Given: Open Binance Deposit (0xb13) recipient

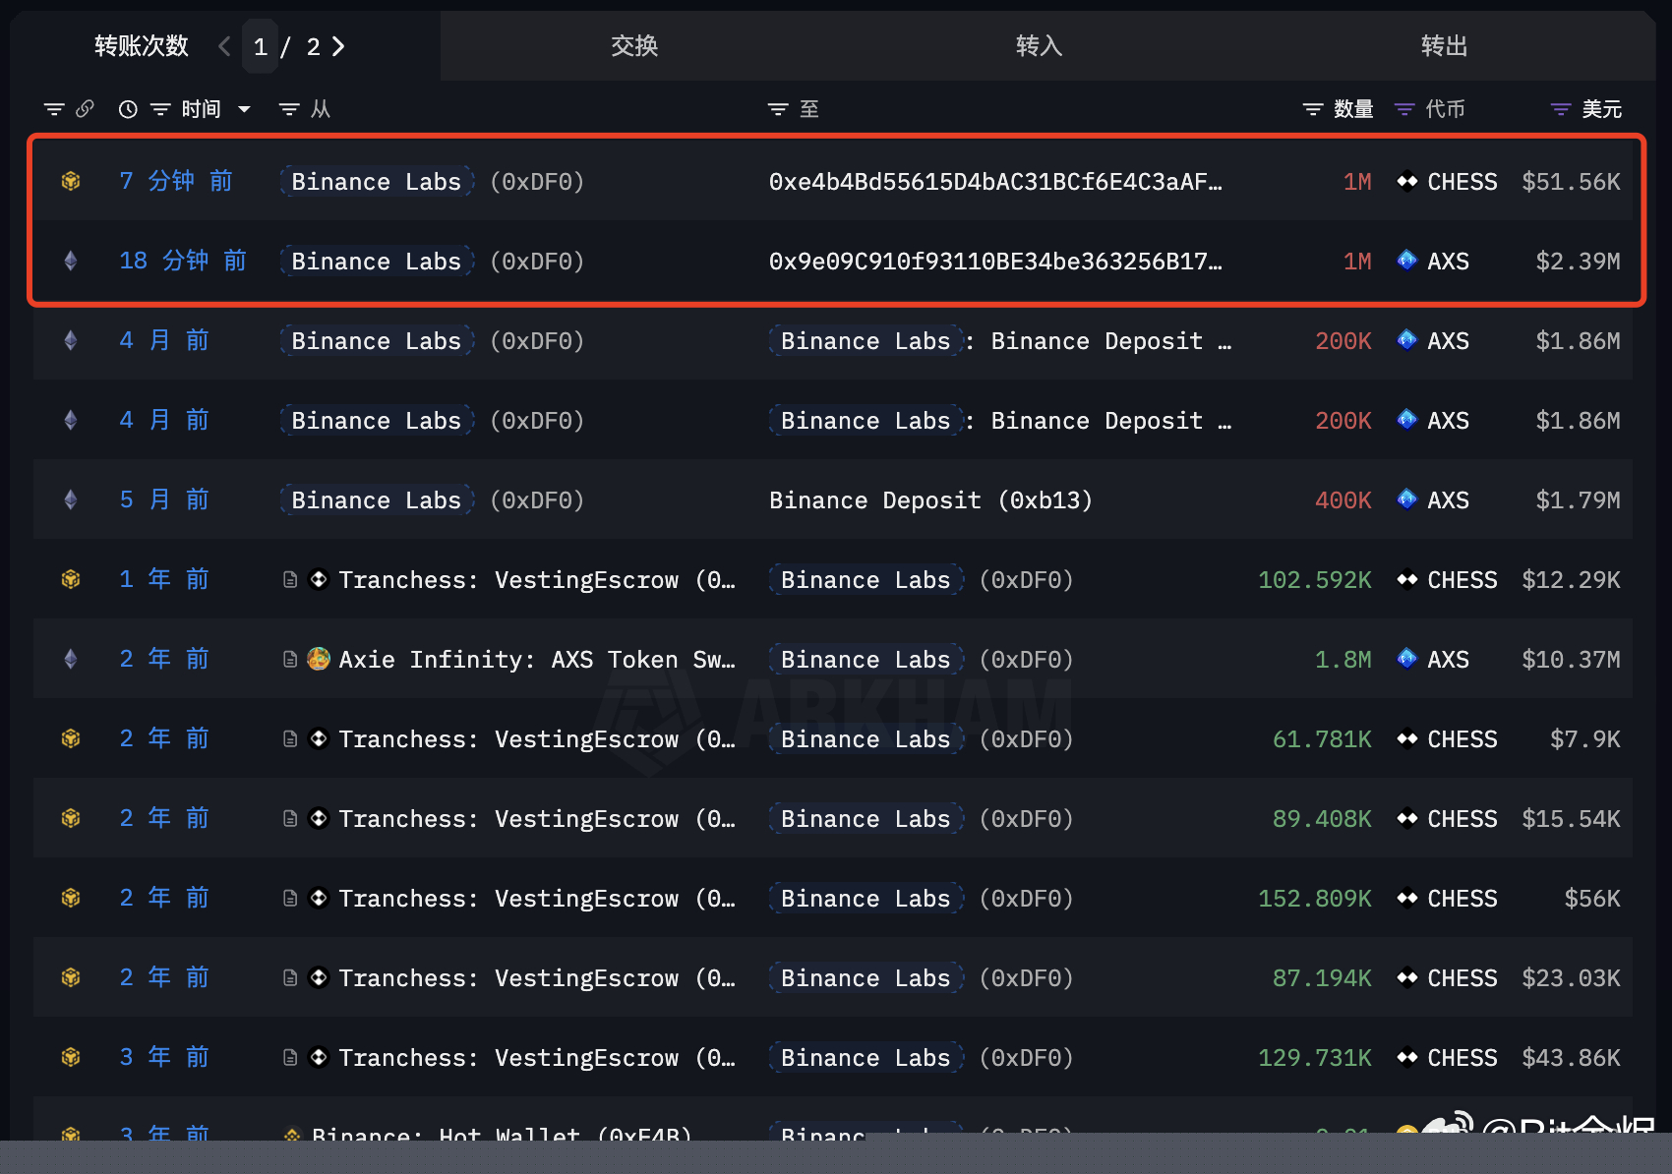Looking at the screenshot, I should pyautogui.click(x=930, y=500).
